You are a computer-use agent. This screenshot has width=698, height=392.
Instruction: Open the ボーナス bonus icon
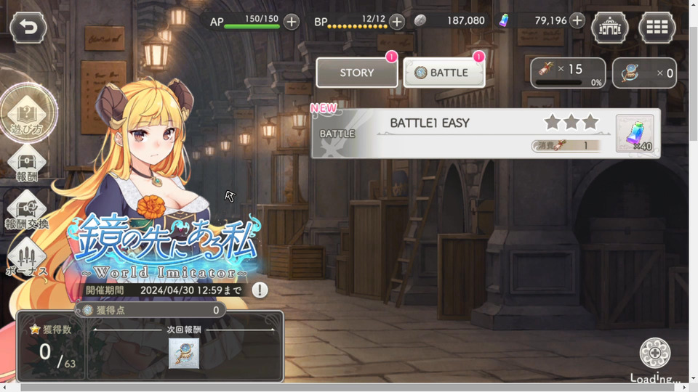pyautogui.click(x=27, y=258)
